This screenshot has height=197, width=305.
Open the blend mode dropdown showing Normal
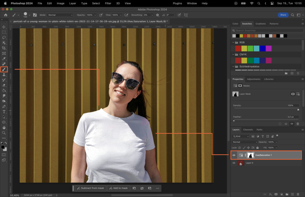[244, 142]
